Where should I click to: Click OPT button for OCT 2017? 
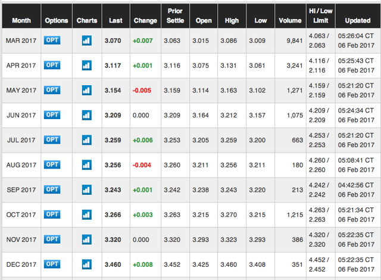52,214
